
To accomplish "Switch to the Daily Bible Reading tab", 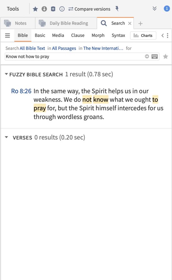I will [66, 23].
